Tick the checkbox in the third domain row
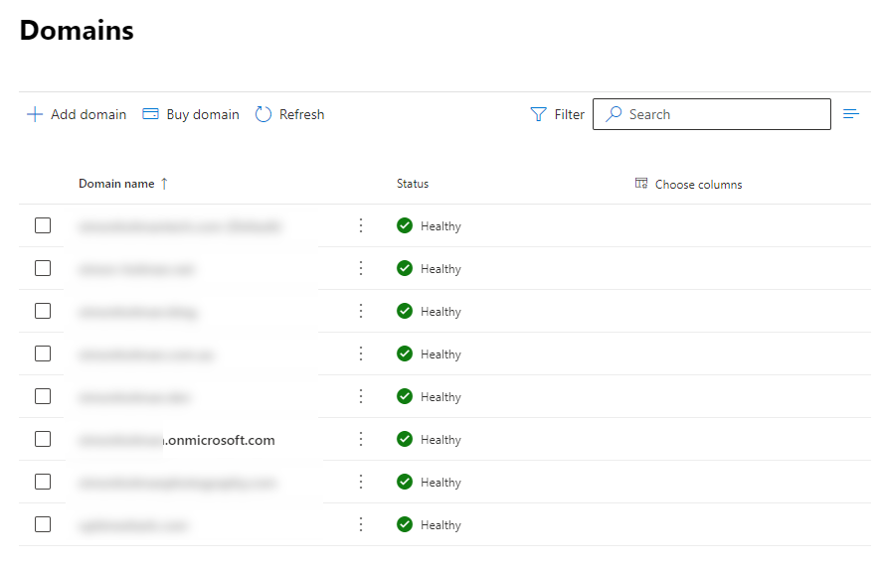The width and height of the screenshot is (882, 565). [43, 311]
